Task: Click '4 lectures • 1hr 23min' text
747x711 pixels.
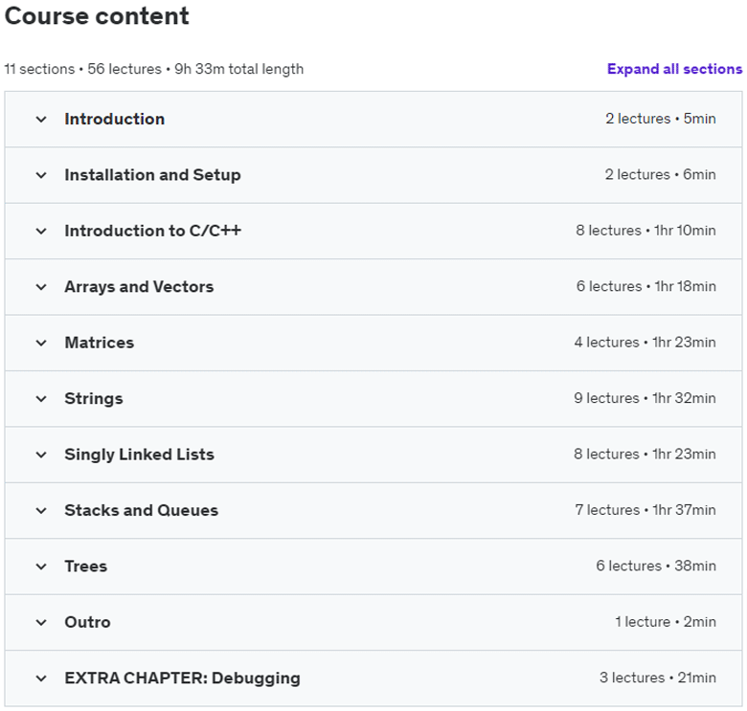Action: click(x=645, y=343)
